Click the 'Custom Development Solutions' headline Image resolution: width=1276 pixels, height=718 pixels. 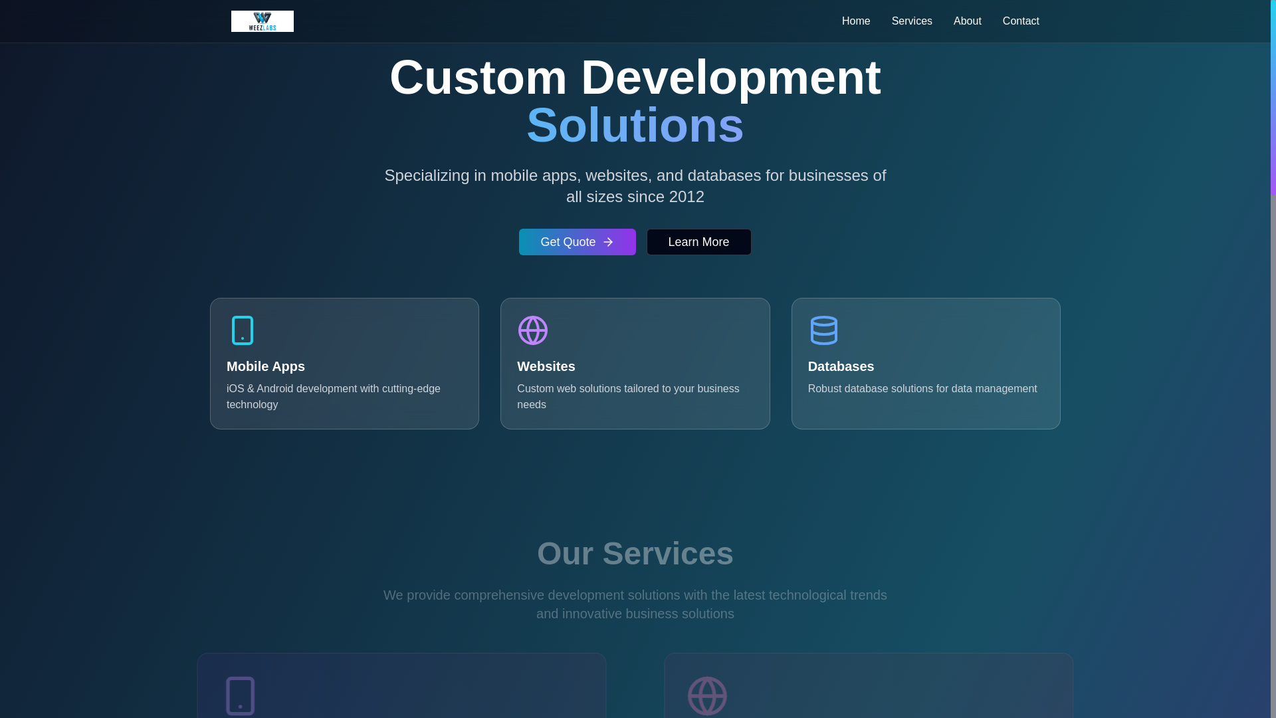pos(635,101)
